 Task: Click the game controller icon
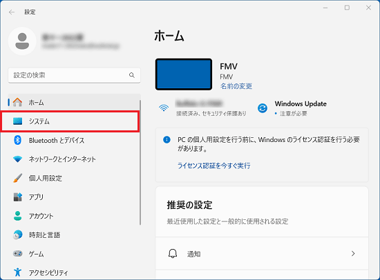point(17,254)
